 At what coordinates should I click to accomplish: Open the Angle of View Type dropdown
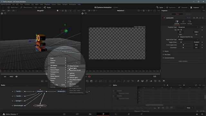coord(188,40)
